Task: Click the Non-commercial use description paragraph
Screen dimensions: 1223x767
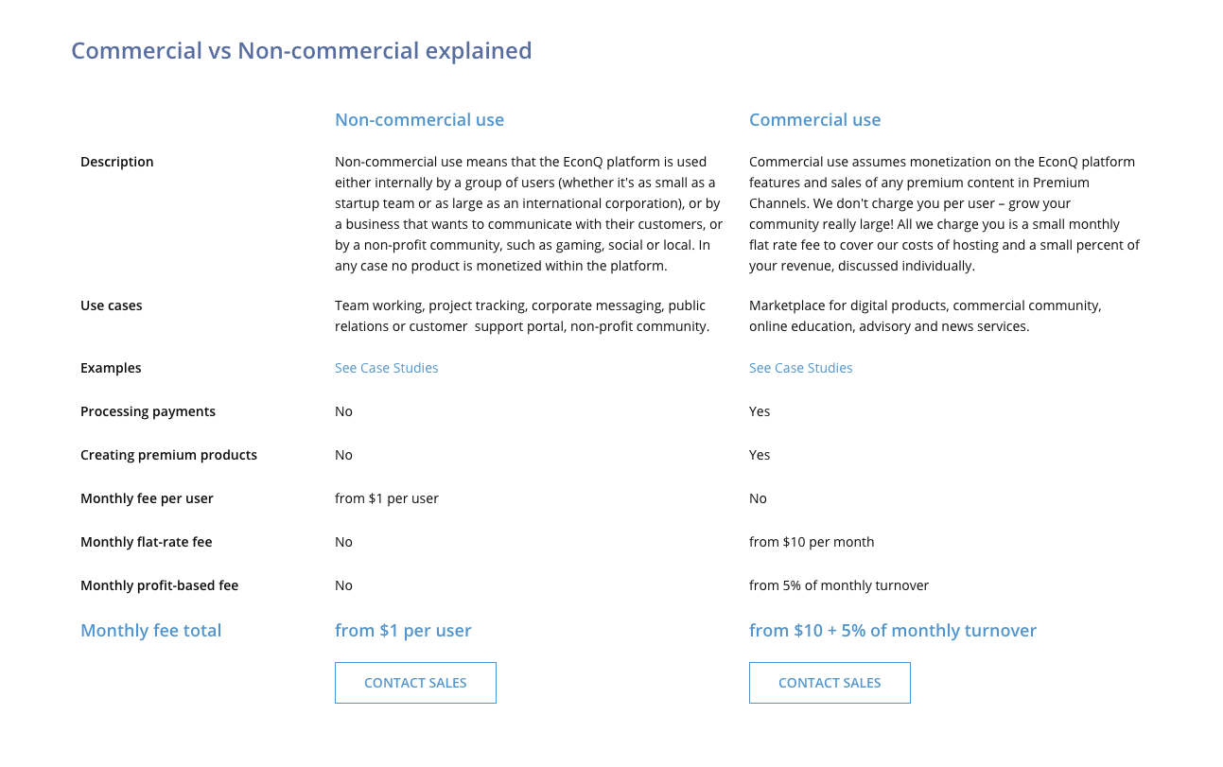Action: [x=528, y=214]
